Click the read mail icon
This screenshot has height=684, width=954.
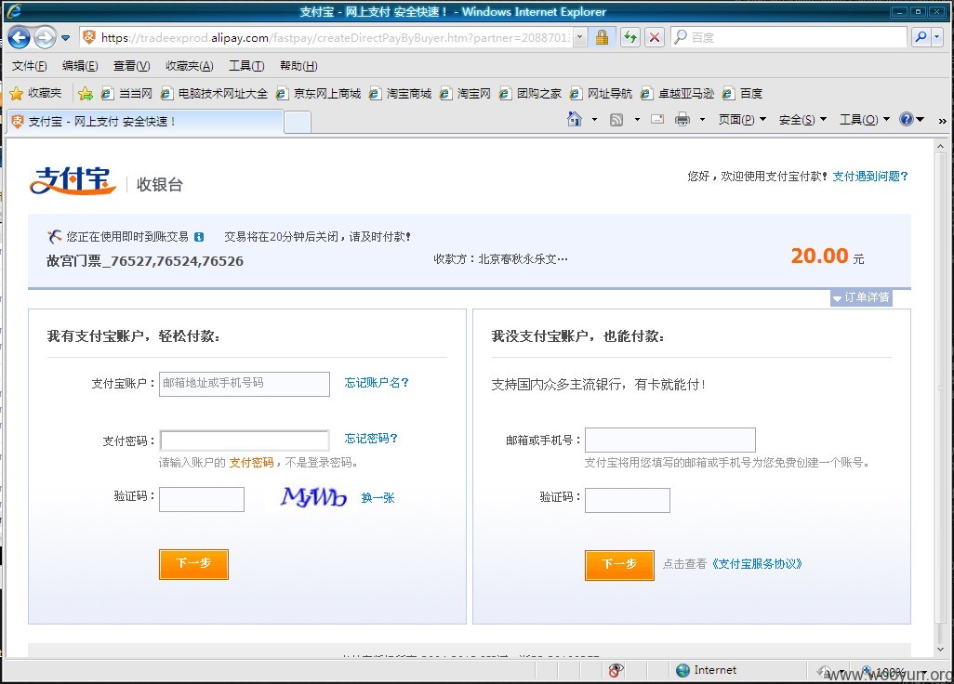(x=657, y=119)
